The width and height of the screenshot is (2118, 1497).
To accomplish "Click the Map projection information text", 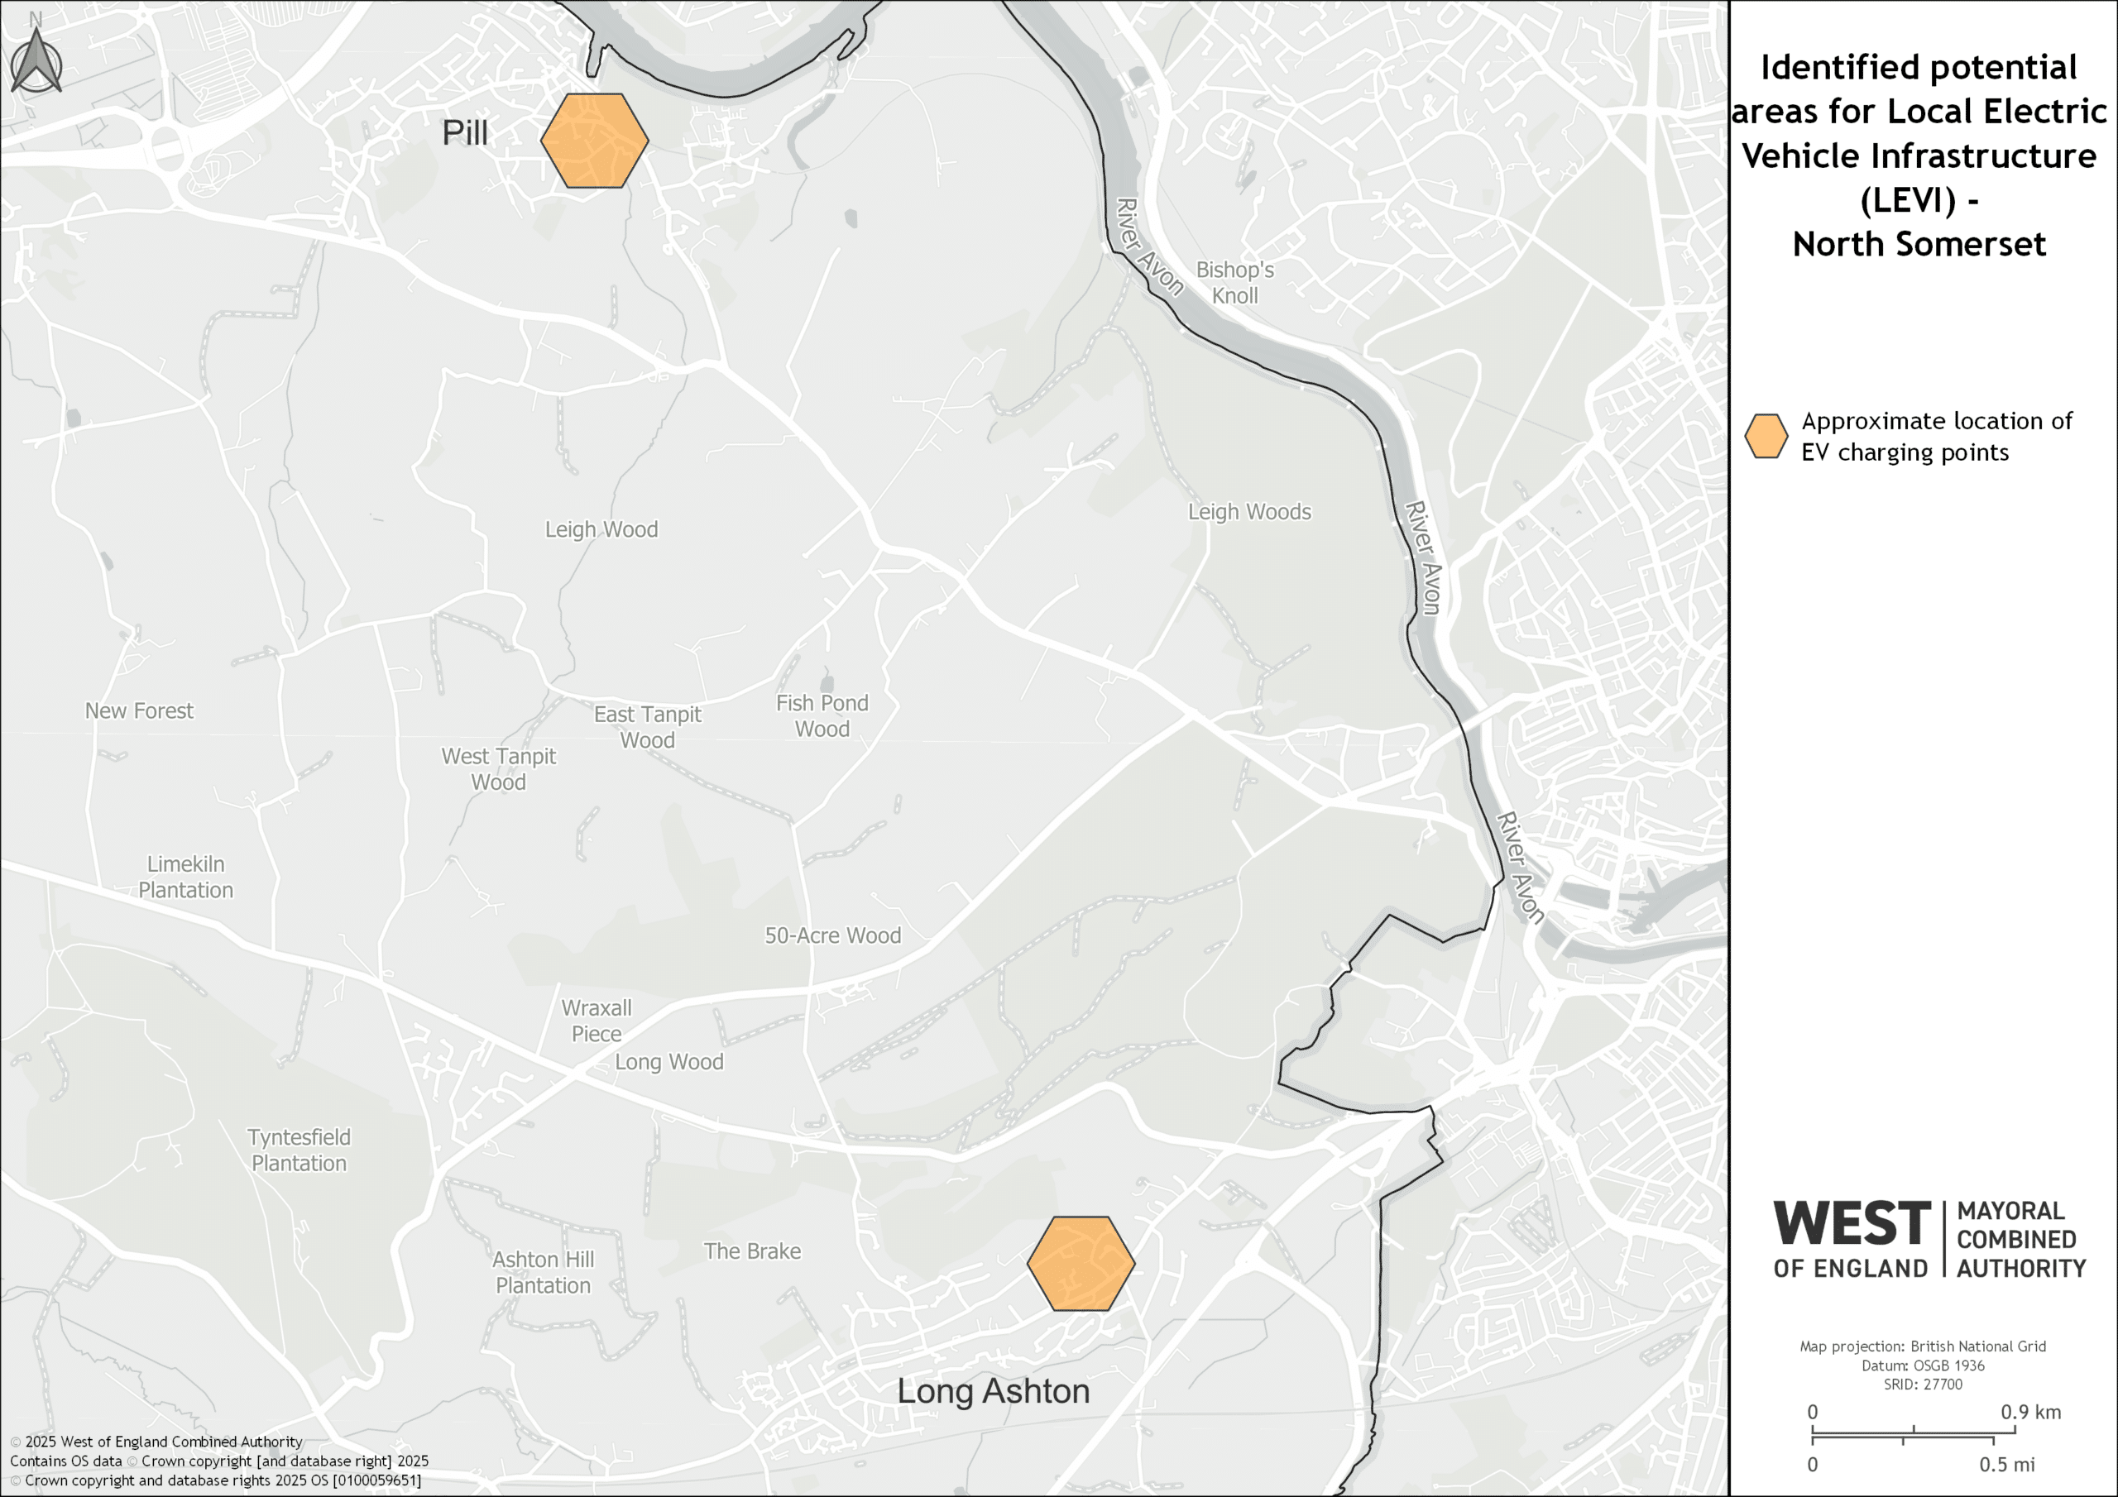I will (x=1923, y=1365).
